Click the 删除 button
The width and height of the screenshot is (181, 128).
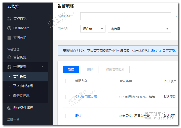(90, 70)
